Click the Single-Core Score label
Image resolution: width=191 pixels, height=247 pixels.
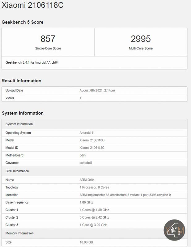click(x=48, y=48)
